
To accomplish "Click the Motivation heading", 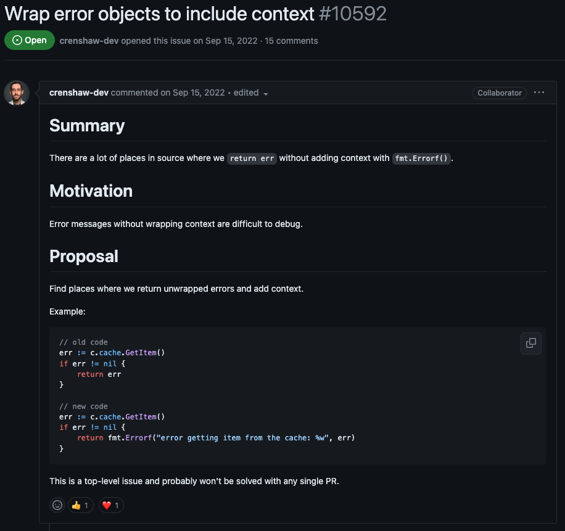I will 91,191.
